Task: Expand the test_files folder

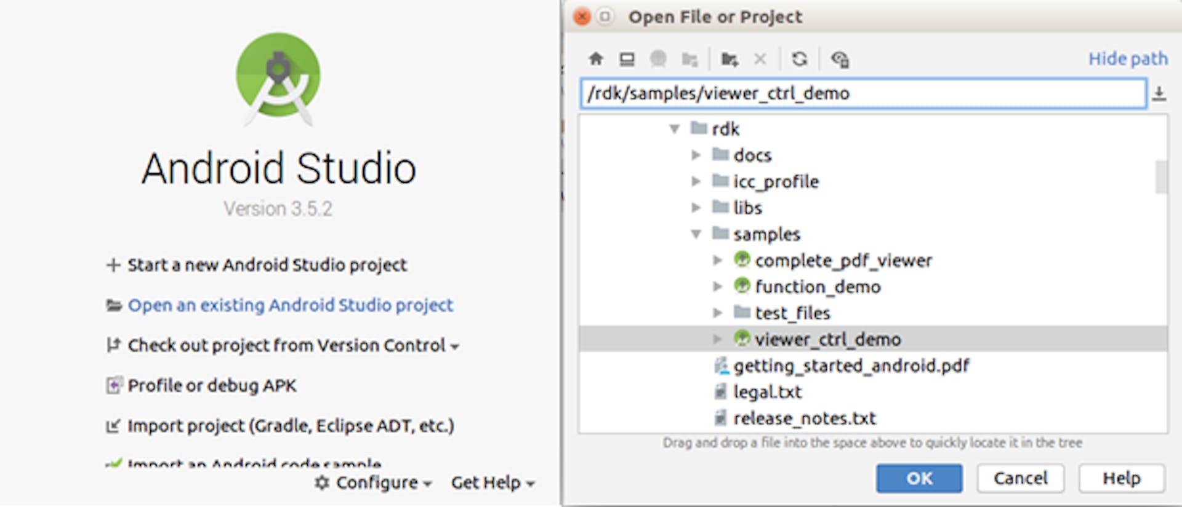Action: tap(717, 313)
